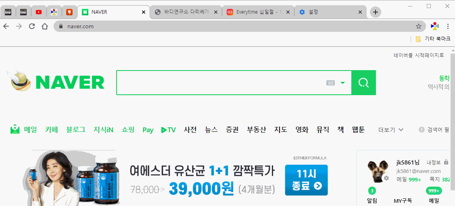Open 부동산 from the service menu
The image size is (455, 206).
coord(257,130)
